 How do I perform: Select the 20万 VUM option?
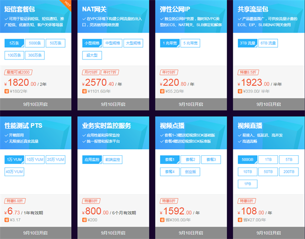tap(57, 159)
